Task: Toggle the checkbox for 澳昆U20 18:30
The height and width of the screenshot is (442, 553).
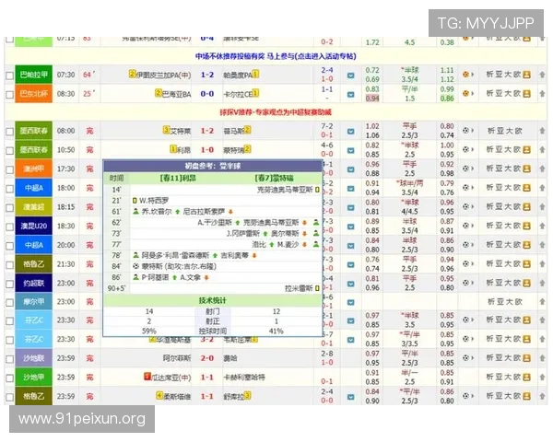Action: pyautogui.click(x=10, y=227)
